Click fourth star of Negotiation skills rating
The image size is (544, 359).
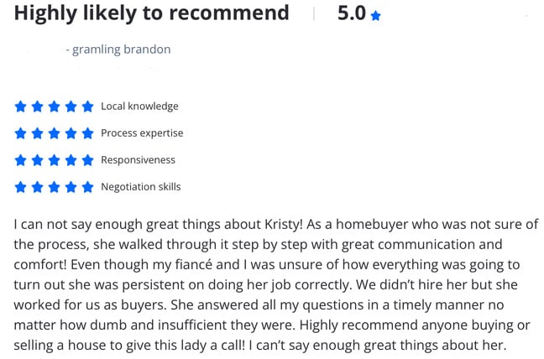(71, 187)
